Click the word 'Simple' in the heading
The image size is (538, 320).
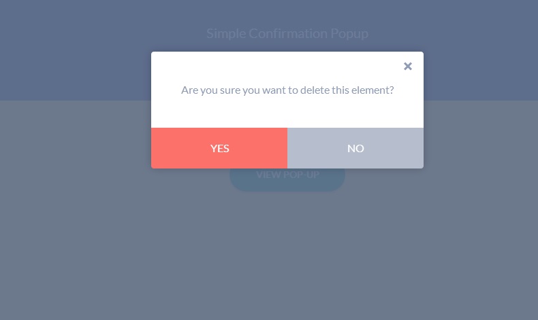(224, 33)
